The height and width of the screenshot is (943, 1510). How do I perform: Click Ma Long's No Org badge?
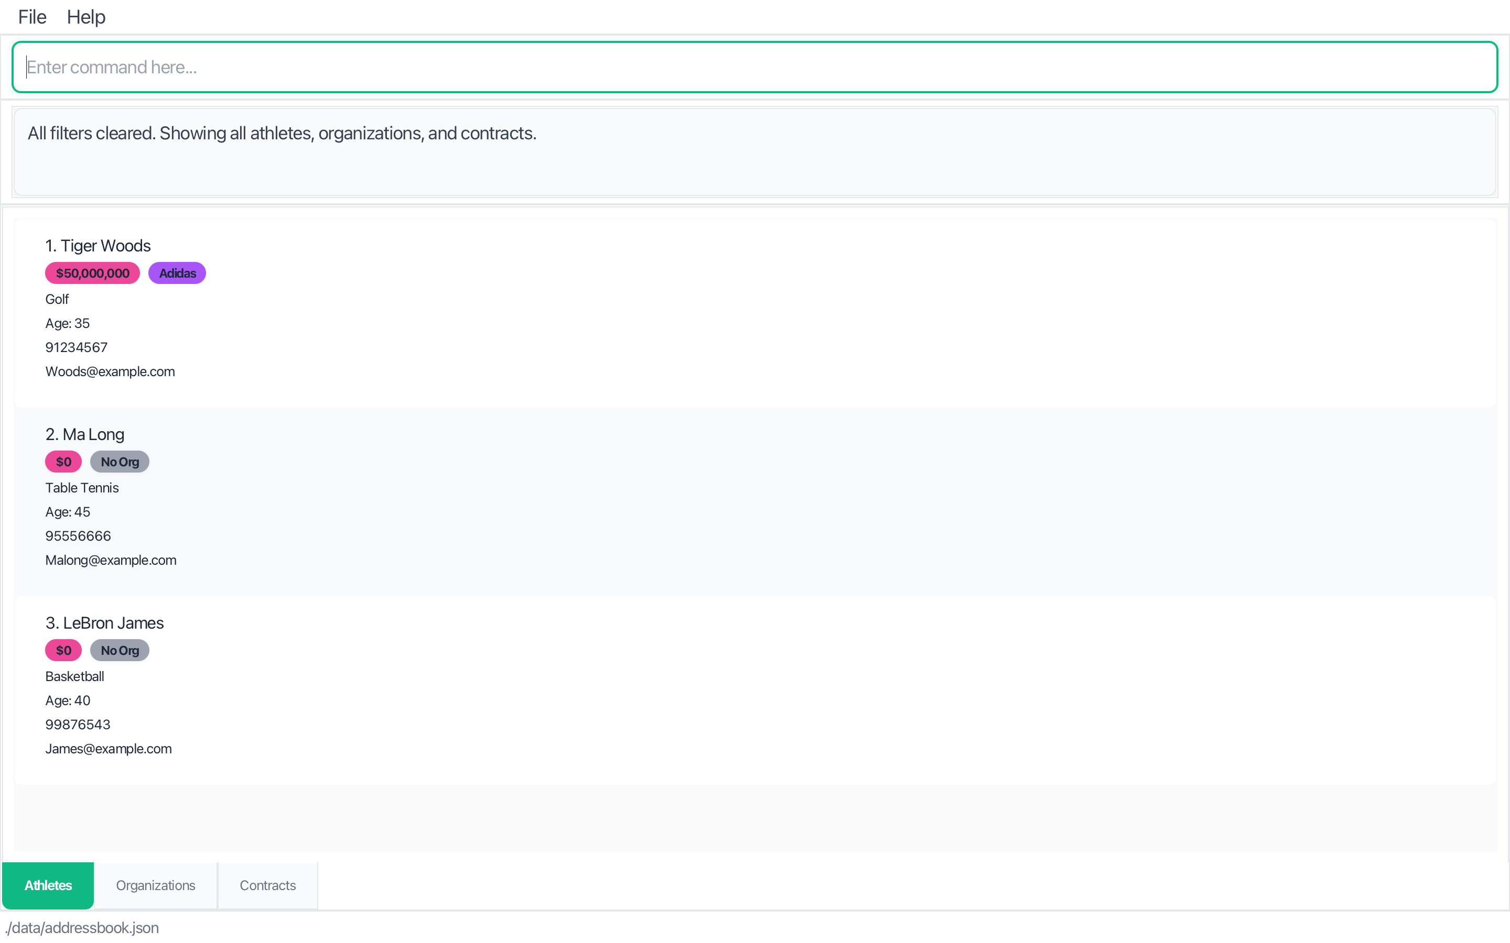pyautogui.click(x=120, y=462)
